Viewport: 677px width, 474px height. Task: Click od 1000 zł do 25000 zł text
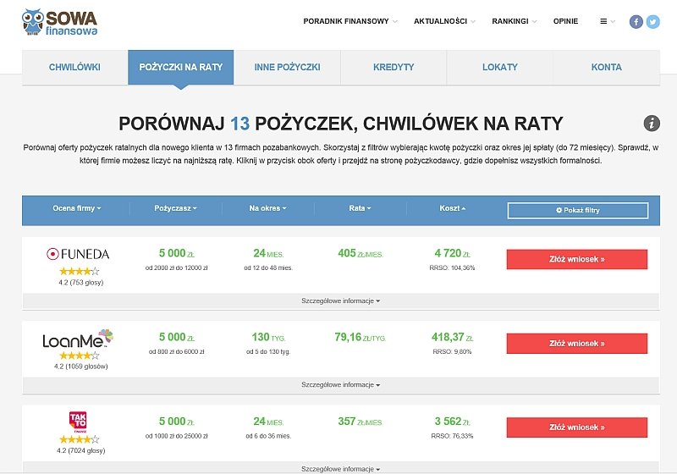(176, 436)
